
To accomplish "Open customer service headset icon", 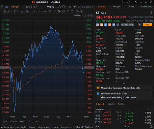I will [x=123, y=2].
